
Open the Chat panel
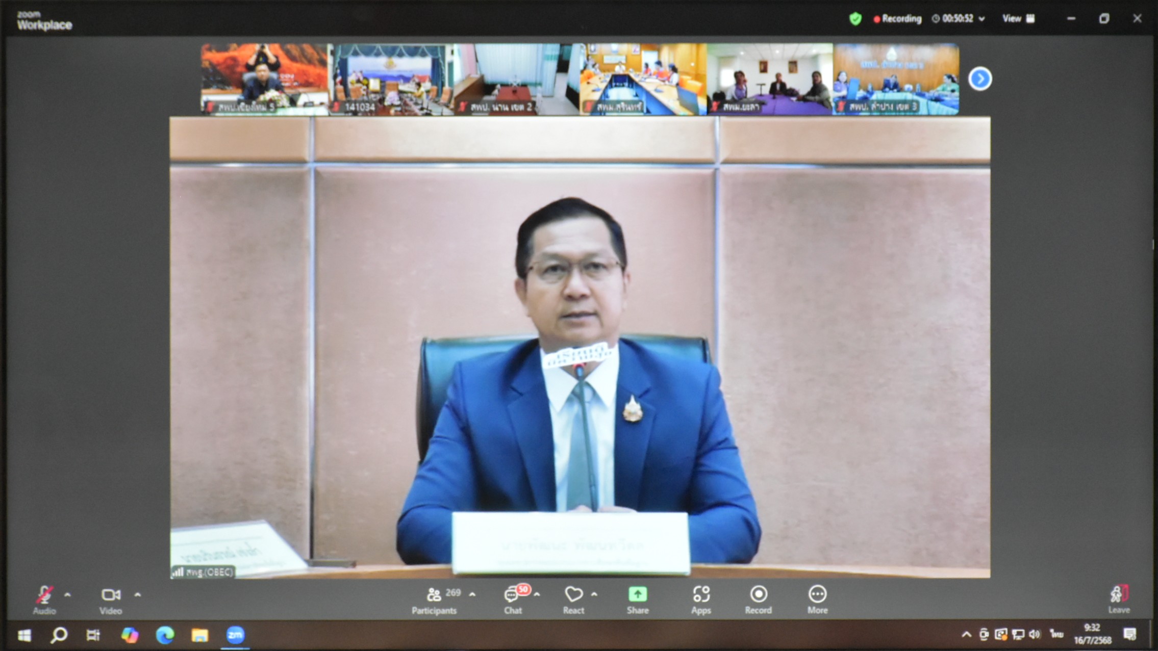[513, 600]
